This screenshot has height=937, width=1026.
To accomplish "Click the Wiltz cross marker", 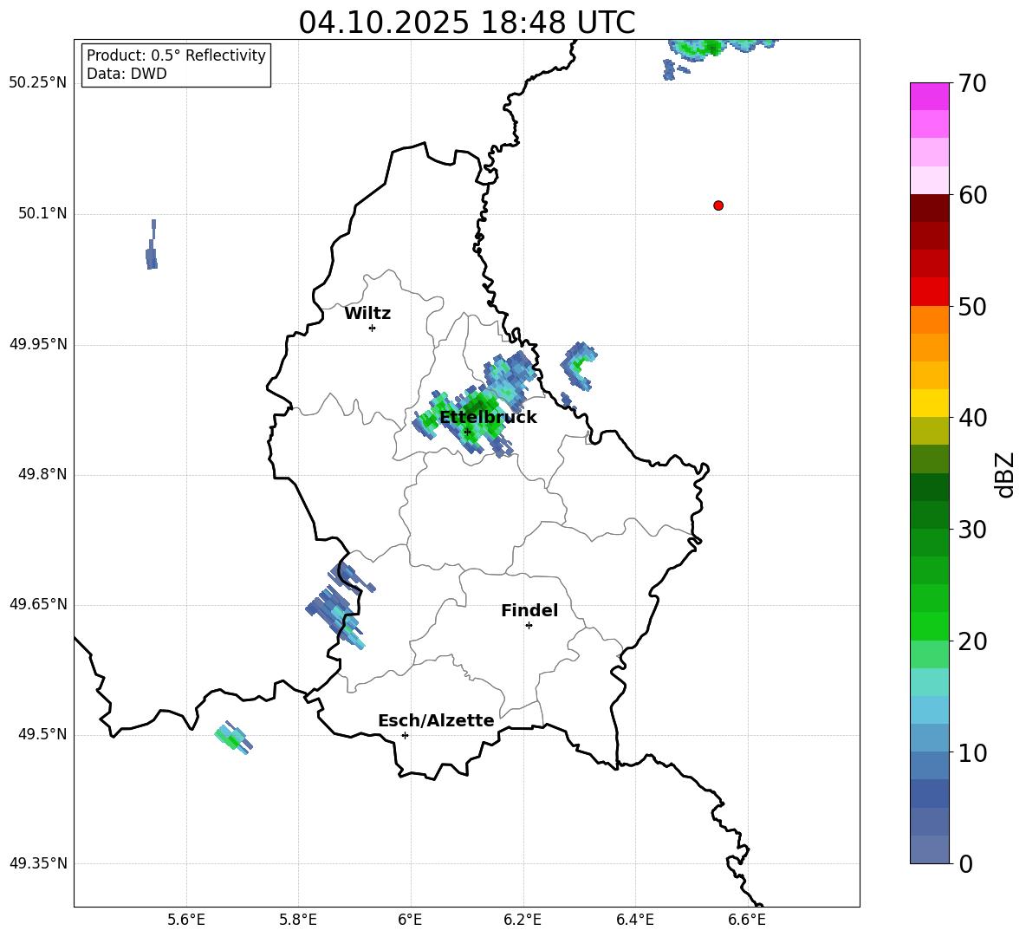I will pos(372,328).
